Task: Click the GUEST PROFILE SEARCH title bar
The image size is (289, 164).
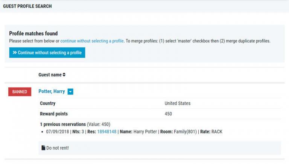Action: 27,6
